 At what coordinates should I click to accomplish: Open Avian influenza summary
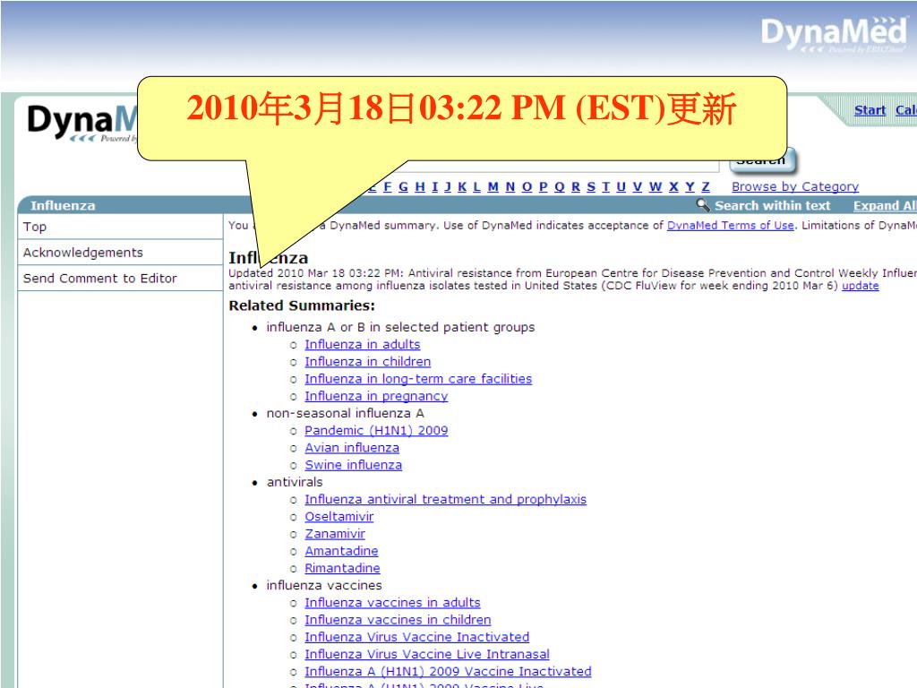351,448
